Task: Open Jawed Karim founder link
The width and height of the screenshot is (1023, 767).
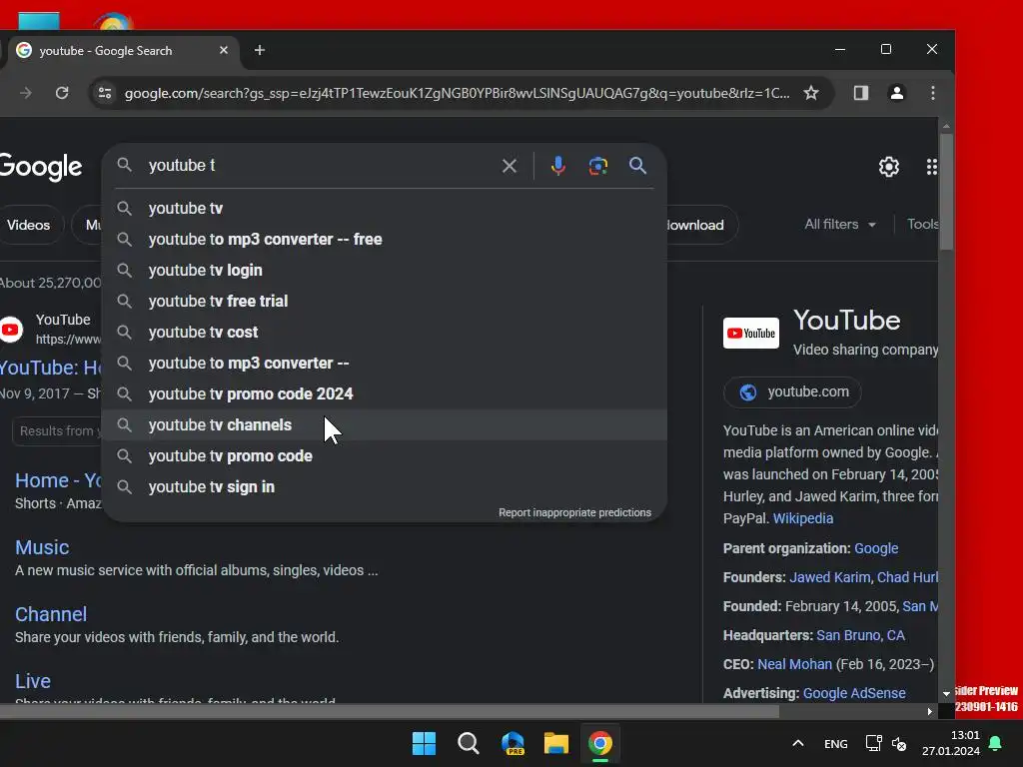Action: click(829, 577)
